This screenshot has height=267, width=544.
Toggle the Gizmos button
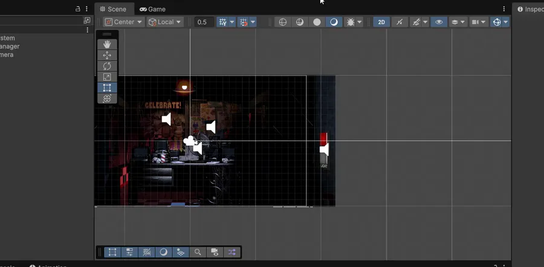click(x=496, y=22)
